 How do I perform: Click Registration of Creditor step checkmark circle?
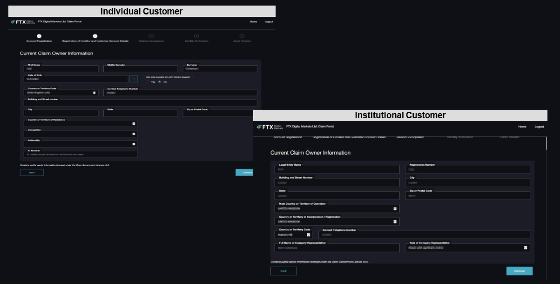point(95,36)
